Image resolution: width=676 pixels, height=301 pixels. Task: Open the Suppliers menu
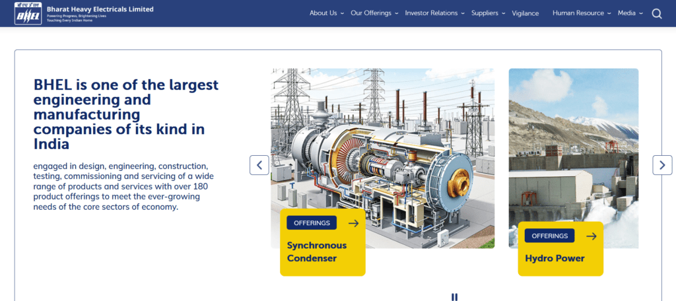pyautogui.click(x=489, y=13)
